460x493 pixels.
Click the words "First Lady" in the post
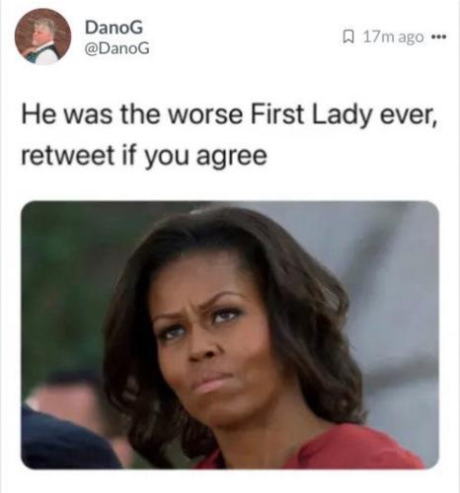[312, 115]
